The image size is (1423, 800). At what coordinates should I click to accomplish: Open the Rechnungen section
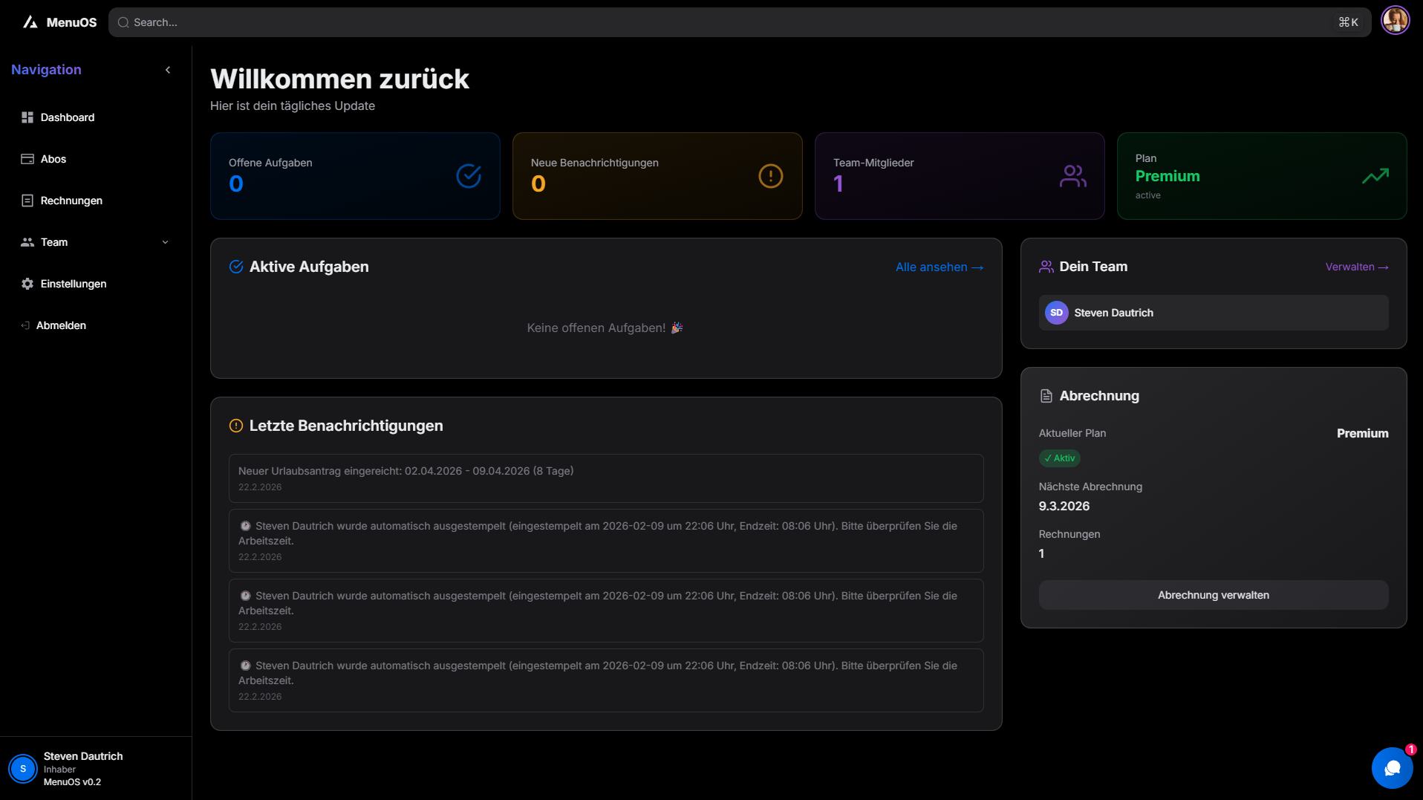pos(71,200)
